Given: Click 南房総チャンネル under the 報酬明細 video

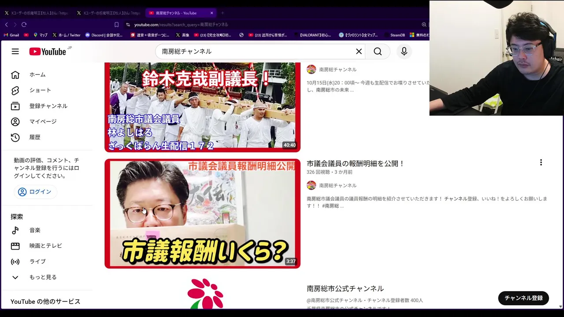Looking at the screenshot, I should pos(338,185).
